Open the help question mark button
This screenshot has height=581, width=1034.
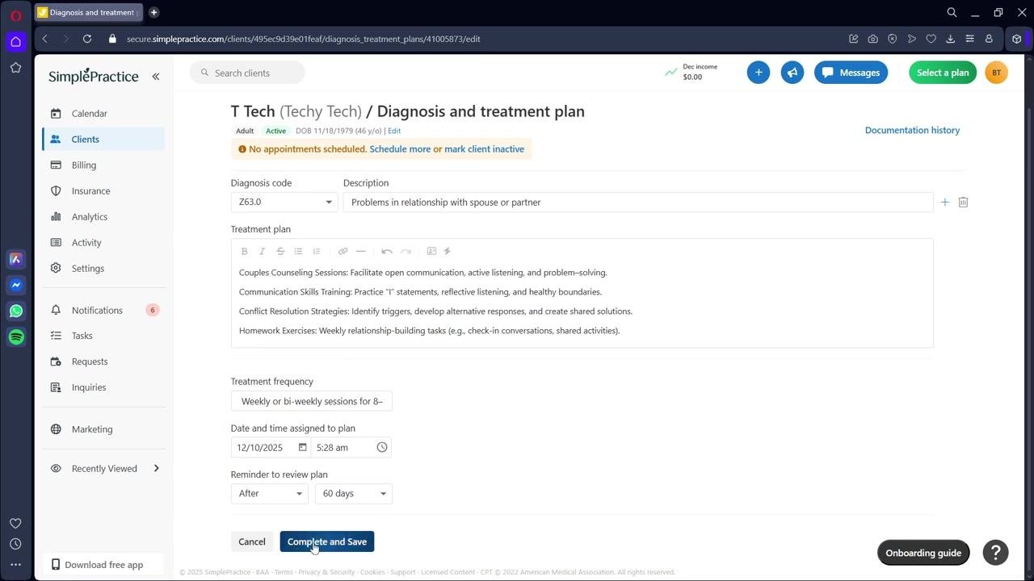(996, 552)
